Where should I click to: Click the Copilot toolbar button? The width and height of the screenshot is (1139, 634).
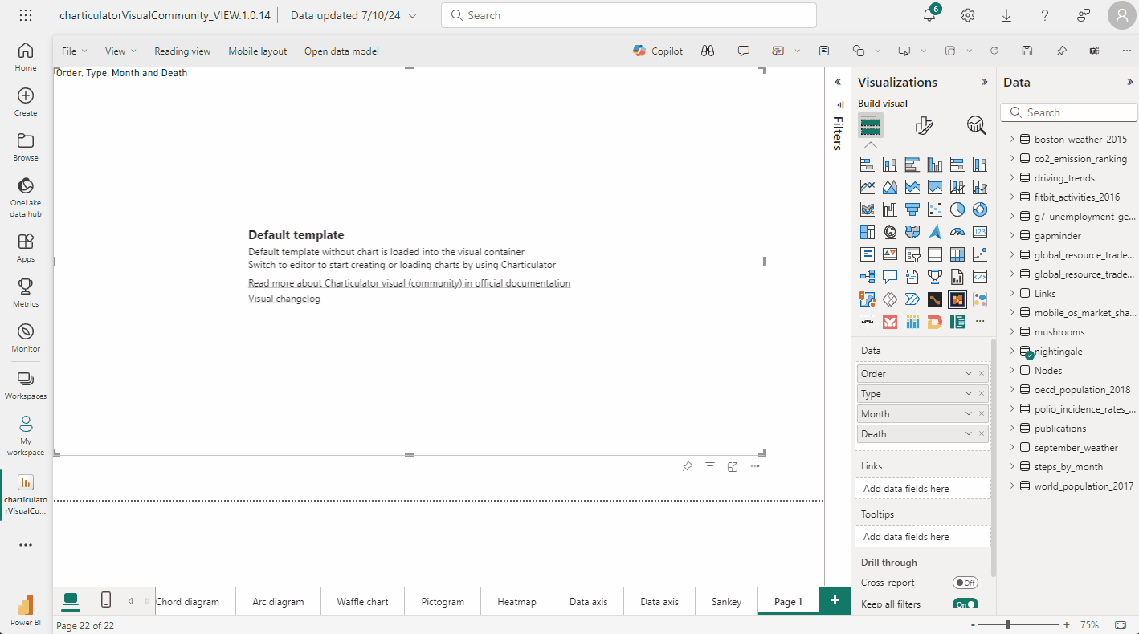click(x=658, y=51)
